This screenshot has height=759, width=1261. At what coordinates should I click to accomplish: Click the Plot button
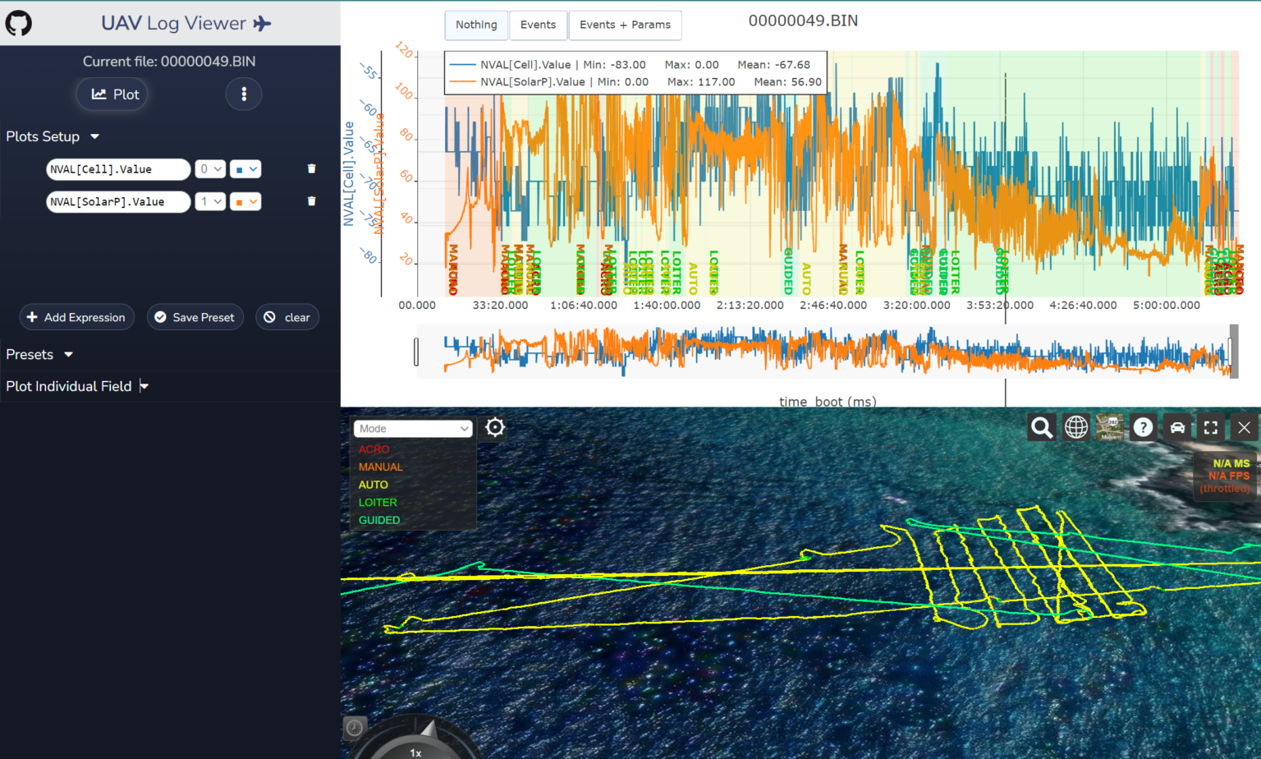pyautogui.click(x=112, y=94)
